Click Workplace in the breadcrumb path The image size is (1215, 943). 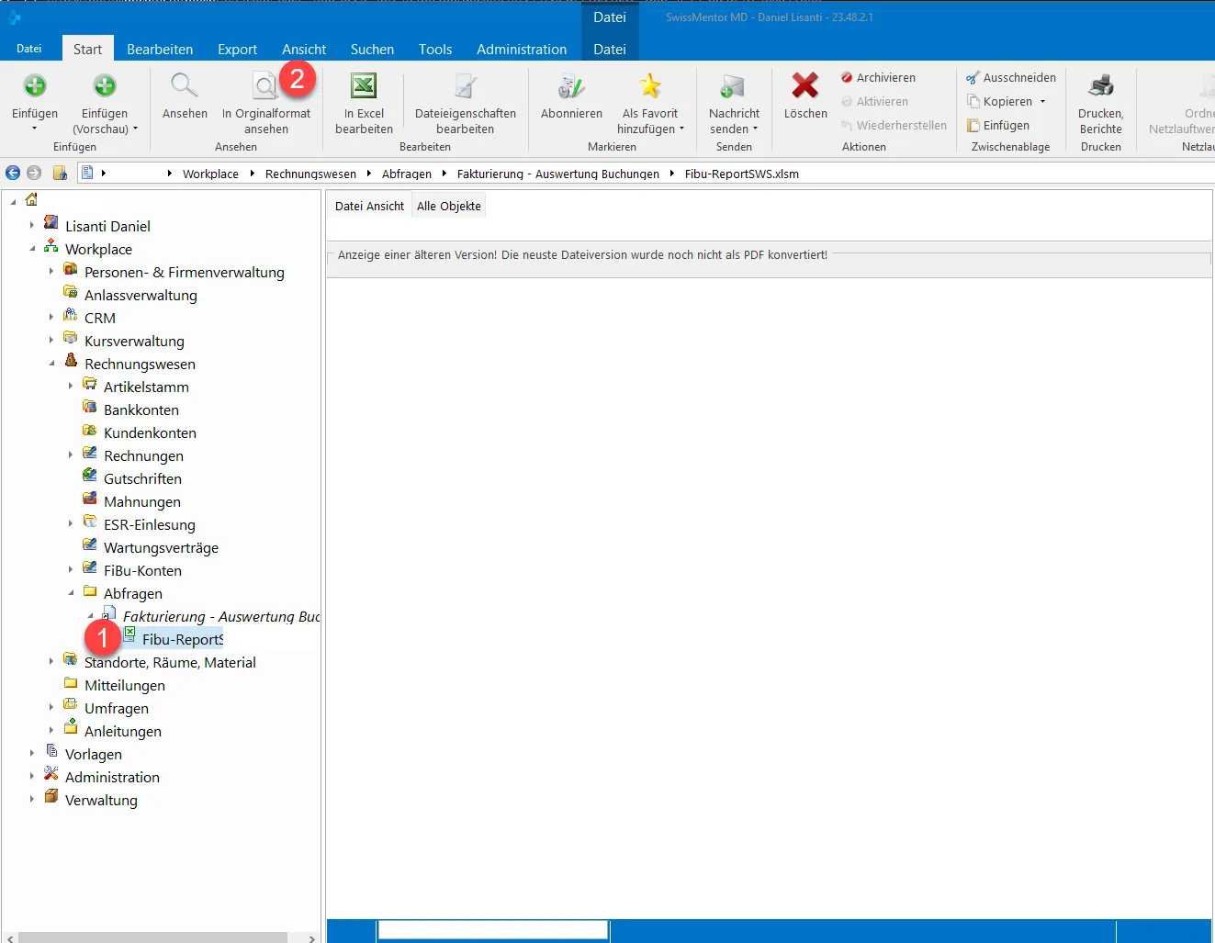[x=210, y=174]
